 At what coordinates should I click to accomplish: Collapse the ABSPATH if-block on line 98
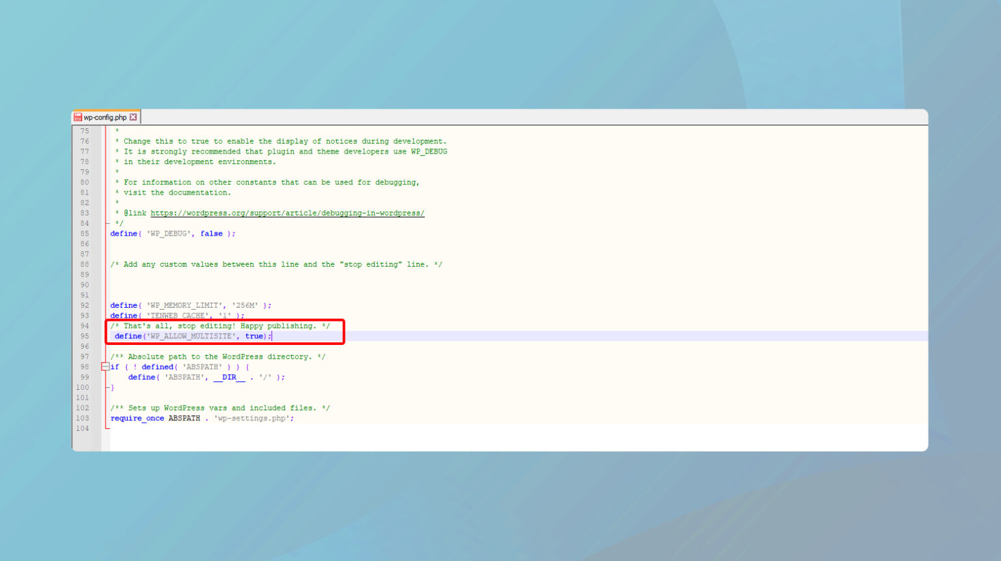(x=105, y=366)
